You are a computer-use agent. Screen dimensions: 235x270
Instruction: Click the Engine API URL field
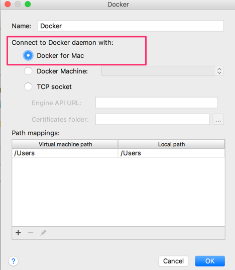[x=157, y=103]
